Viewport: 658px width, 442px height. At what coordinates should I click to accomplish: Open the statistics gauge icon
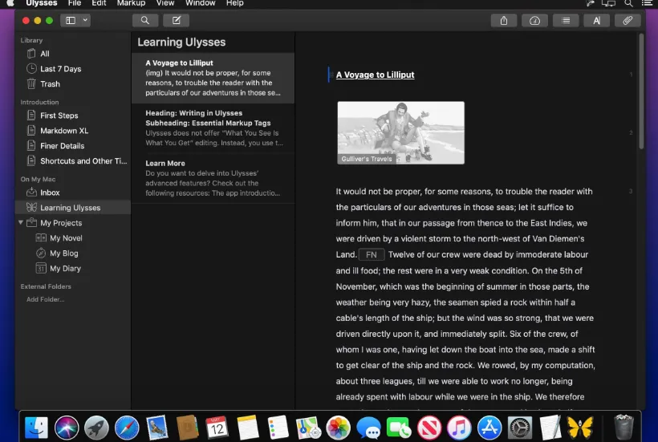click(534, 21)
